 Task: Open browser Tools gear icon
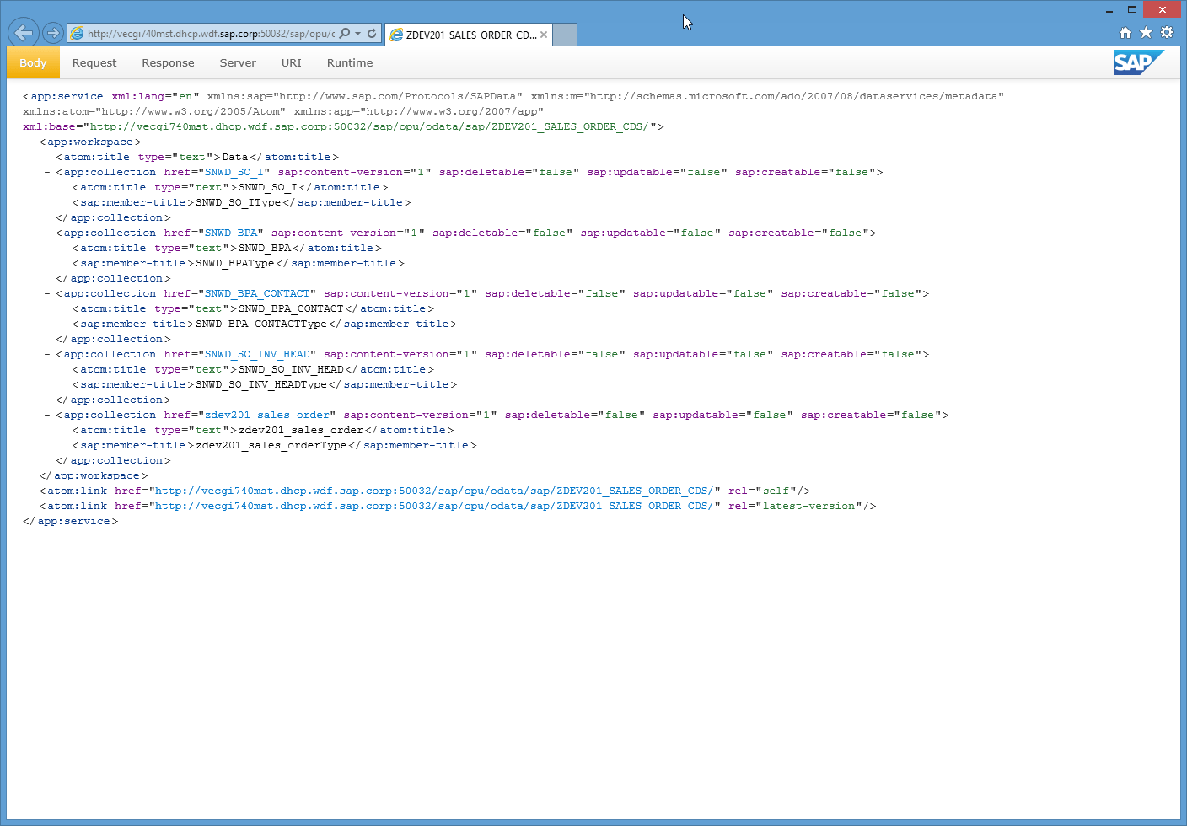pyautogui.click(x=1167, y=33)
